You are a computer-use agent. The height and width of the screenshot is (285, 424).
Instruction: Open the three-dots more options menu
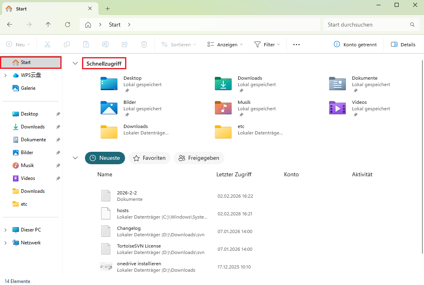click(296, 45)
